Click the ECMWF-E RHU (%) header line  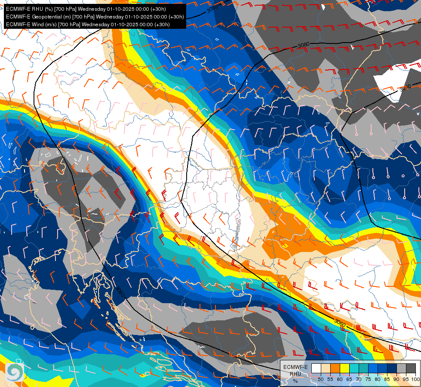(86, 9)
